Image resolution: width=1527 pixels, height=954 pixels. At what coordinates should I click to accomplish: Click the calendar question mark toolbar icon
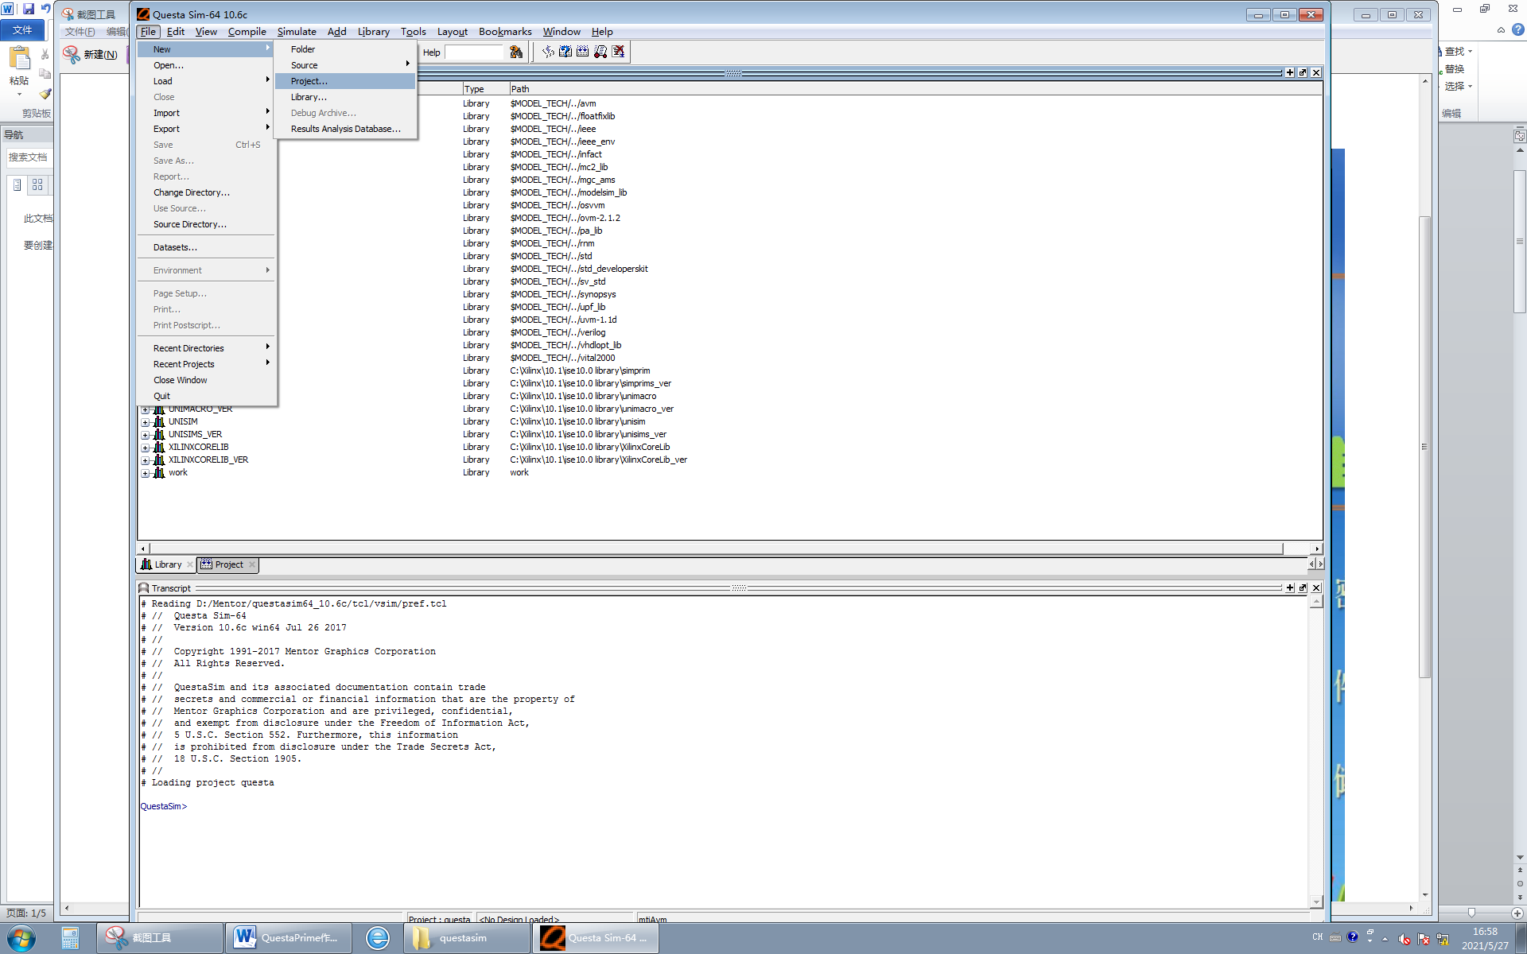(x=565, y=52)
